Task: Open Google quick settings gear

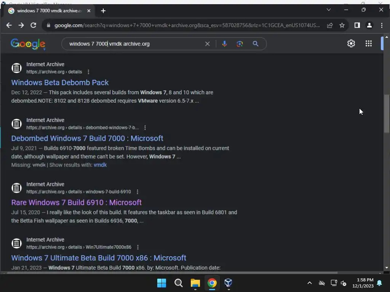Action: pos(351,44)
